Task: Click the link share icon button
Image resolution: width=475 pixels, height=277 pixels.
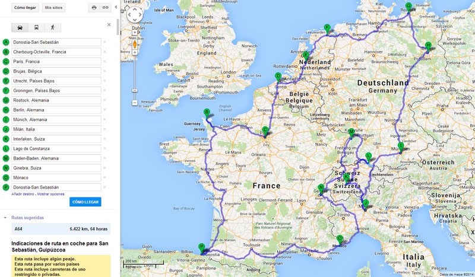Action: pyautogui.click(x=105, y=8)
